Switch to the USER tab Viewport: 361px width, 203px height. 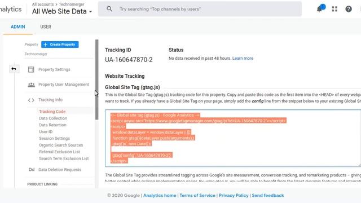pos(46,27)
